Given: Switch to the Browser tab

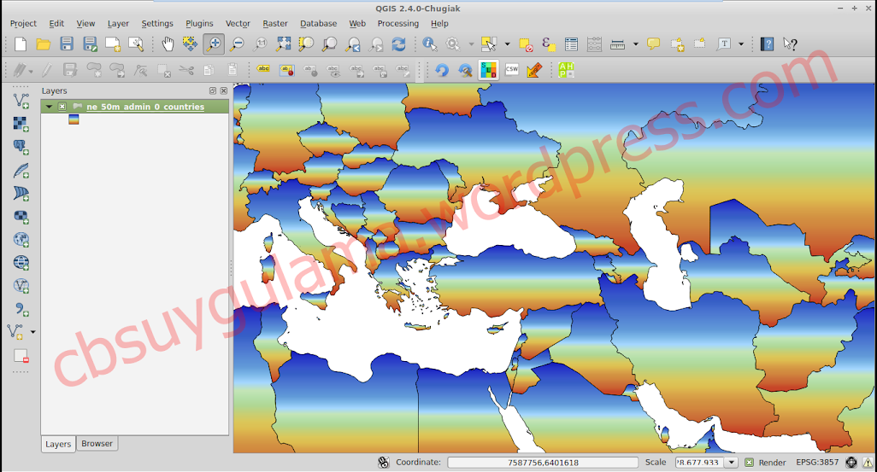Looking at the screenshot, I should click(x=97, y=444).
